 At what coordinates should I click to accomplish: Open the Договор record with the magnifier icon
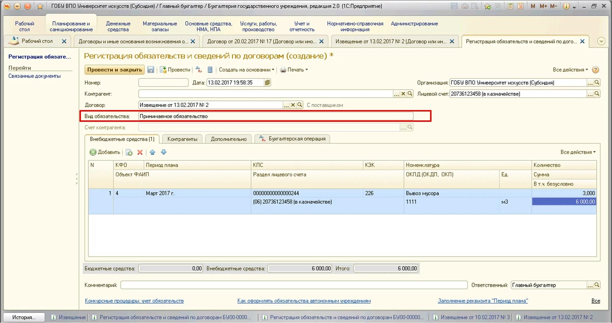[x=300, y=105]
